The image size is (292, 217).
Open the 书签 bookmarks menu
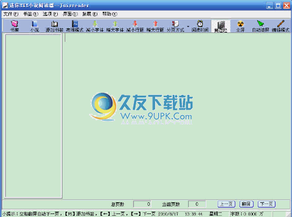31,14
